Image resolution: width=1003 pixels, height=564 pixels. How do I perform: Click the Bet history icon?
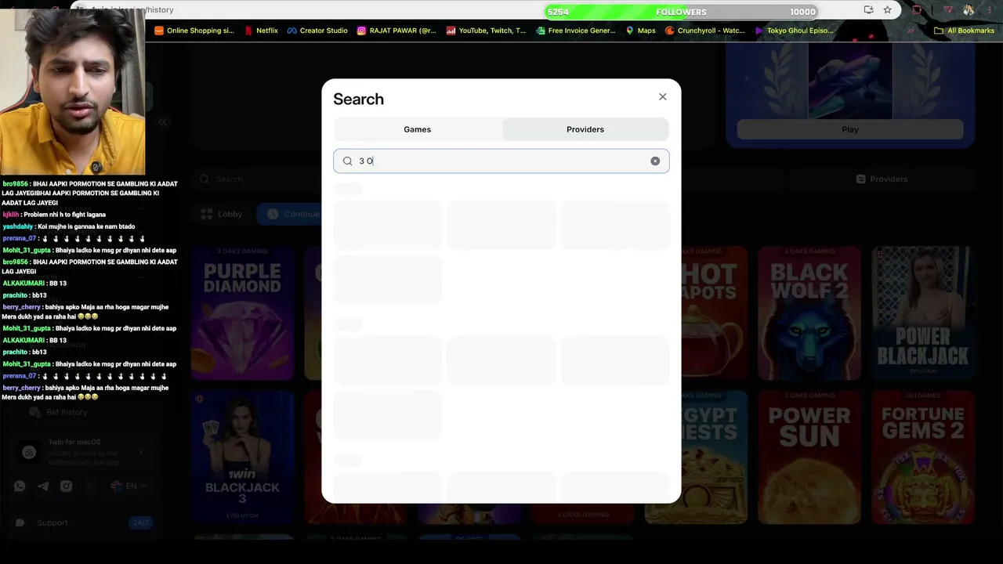point(34,412)
